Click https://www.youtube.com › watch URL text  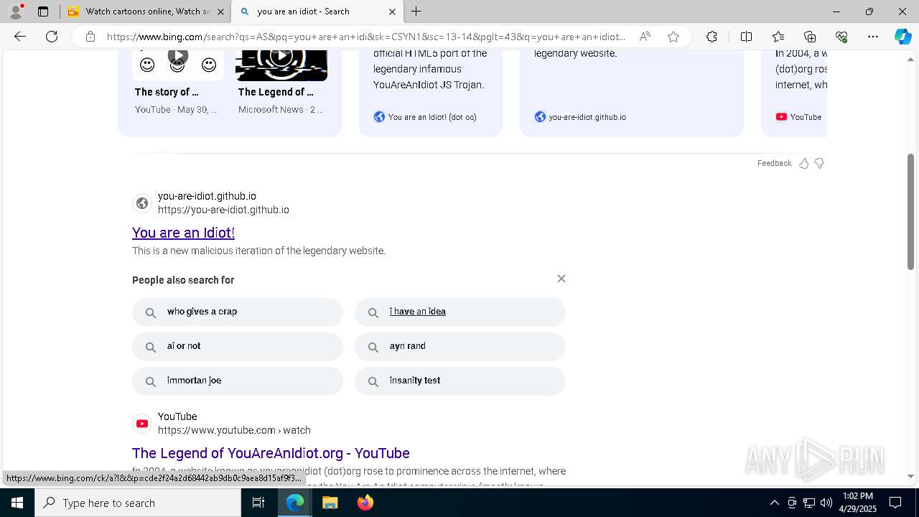[234, 430]
